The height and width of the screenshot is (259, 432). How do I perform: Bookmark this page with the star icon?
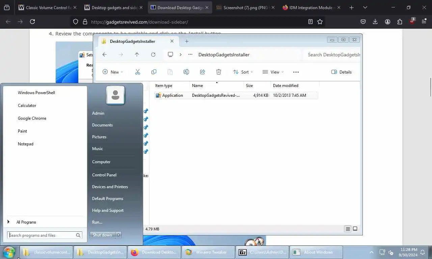pos(320,22)
